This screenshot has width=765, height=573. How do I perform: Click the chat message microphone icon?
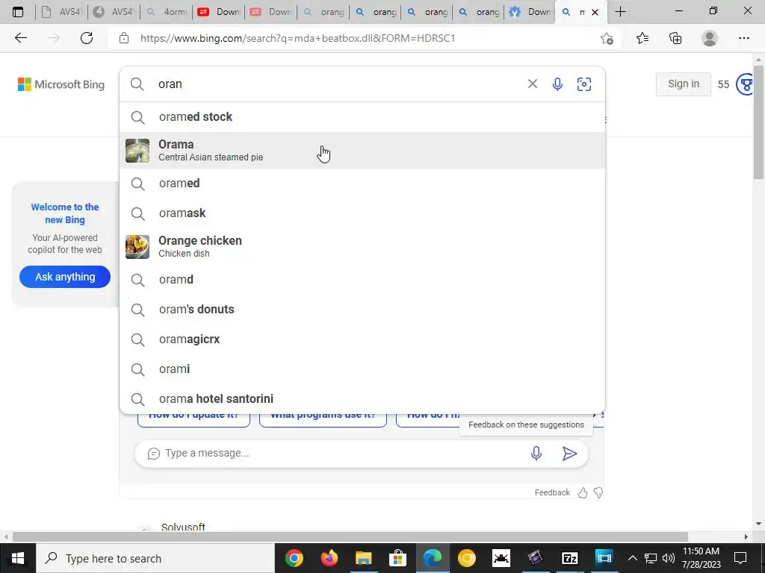(536, 453)
